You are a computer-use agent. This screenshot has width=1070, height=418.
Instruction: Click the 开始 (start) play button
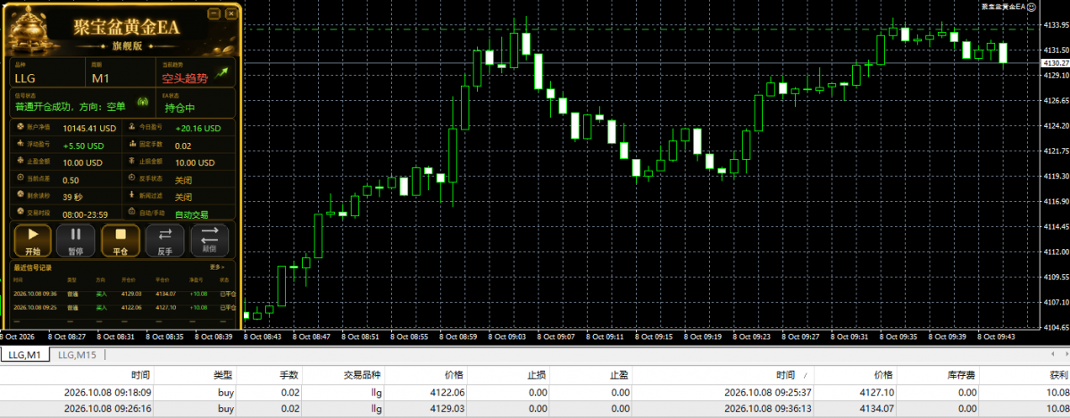pyautogui.click(x=31, y=241)
